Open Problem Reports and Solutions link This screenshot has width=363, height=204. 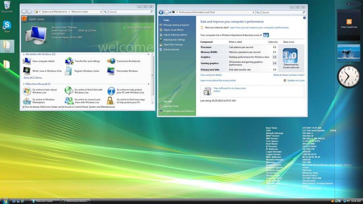[x=179, y=111]
